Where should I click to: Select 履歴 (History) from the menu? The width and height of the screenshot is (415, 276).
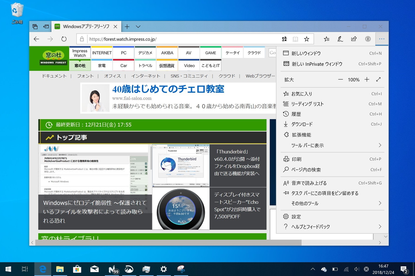point(296,114)
